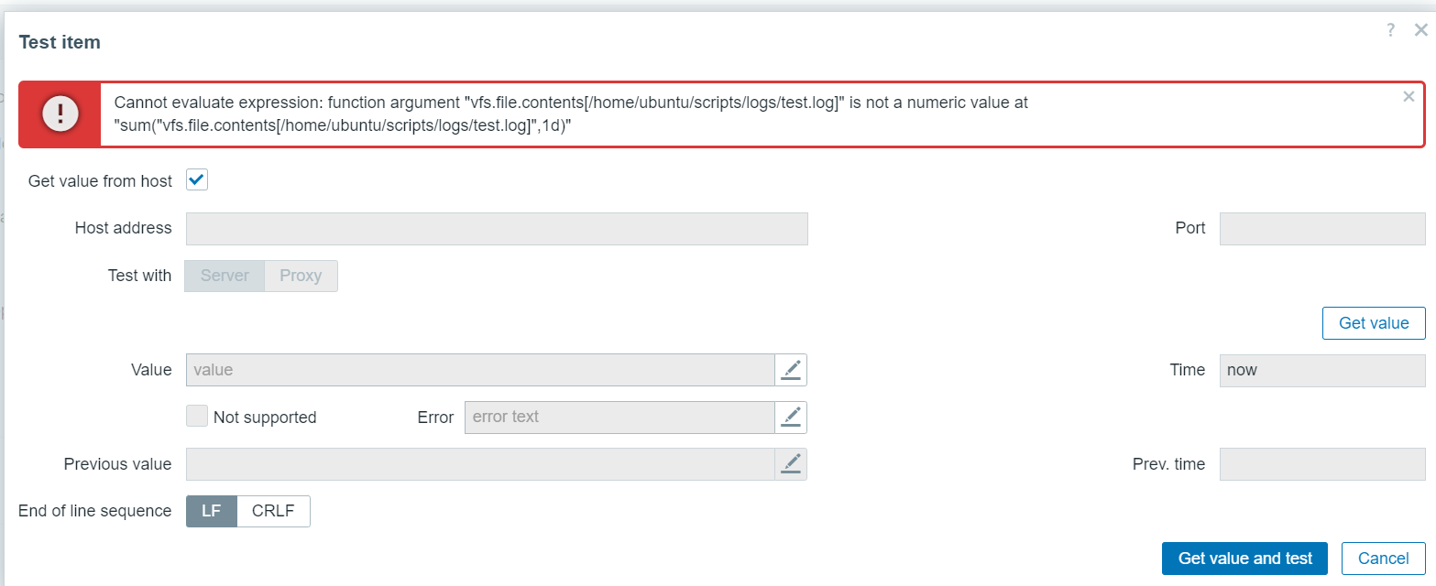Click into the Port field

(1322, 229)
